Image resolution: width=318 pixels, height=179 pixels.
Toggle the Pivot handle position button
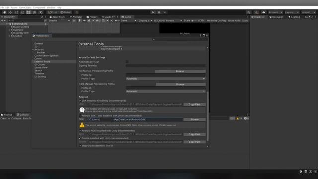[x=53, y=12]
